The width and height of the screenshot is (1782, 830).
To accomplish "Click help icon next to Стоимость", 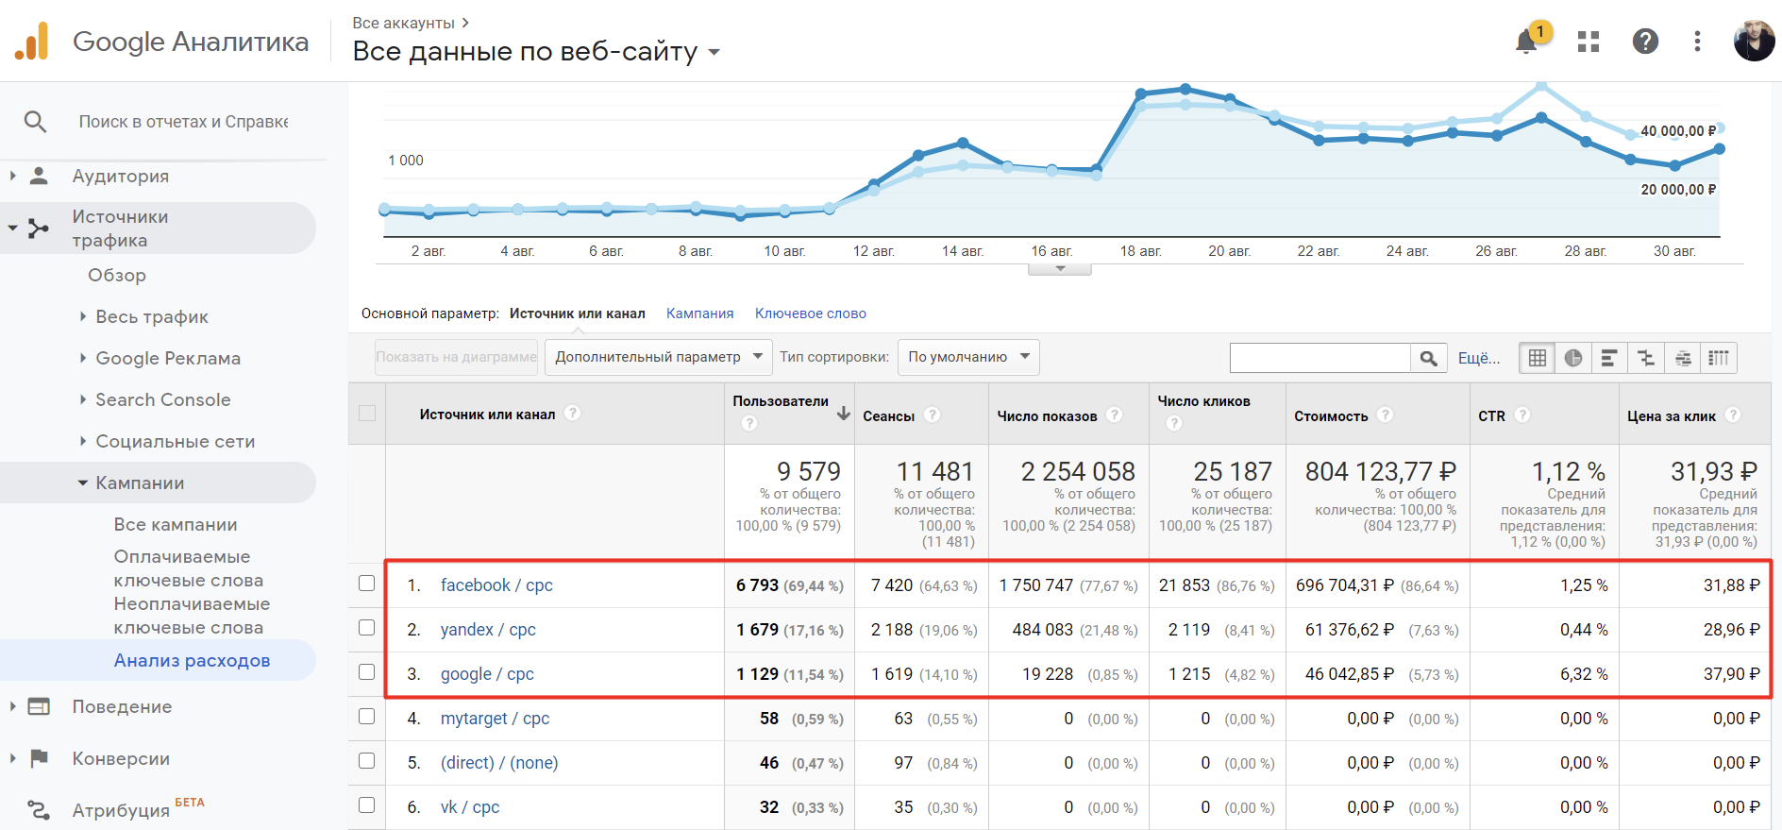I will click(x=1386, y=415).
